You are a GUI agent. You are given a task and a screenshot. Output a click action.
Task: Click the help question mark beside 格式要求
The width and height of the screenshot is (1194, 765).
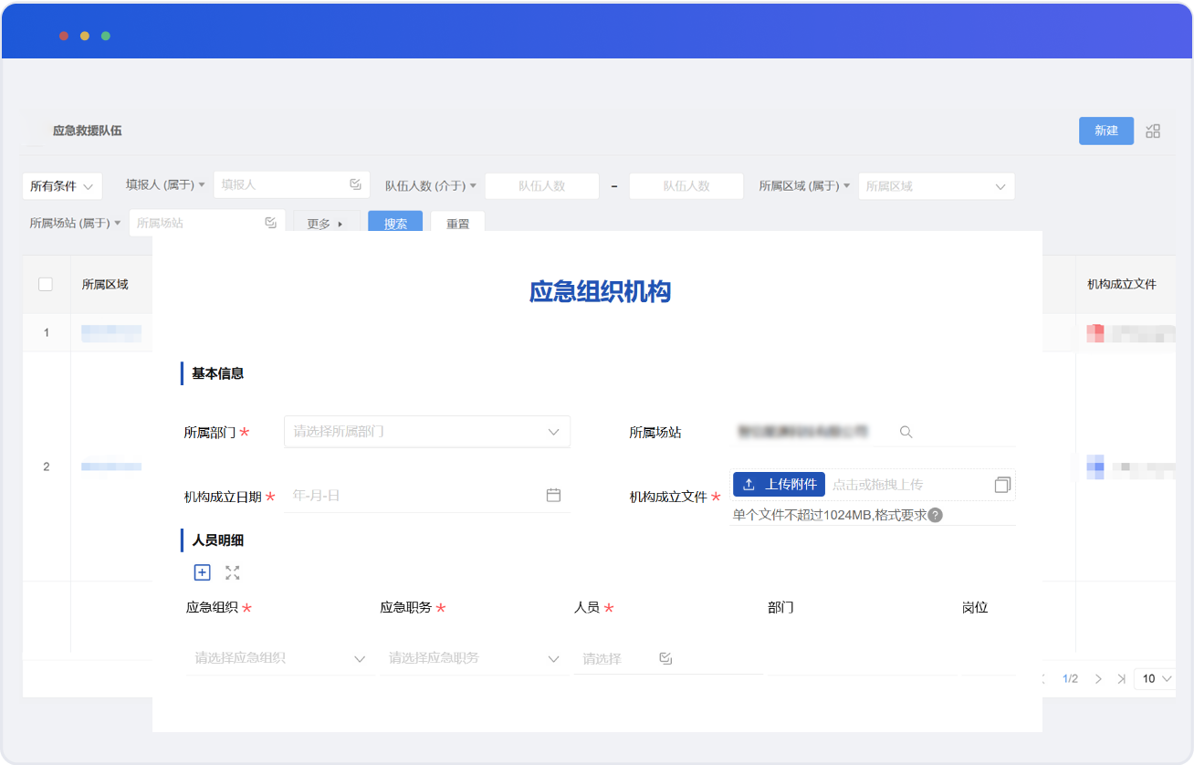pyautogui.click(x=935, y=515)
